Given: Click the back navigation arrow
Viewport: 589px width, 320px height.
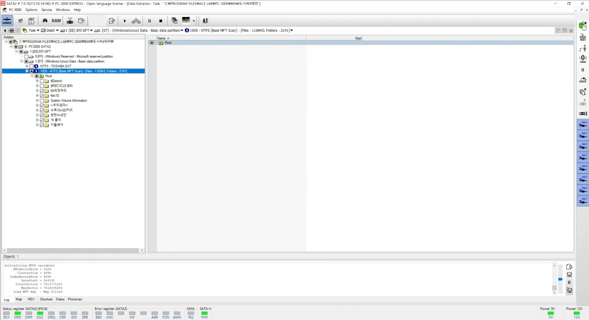Looking at the screenshot, I should tap(5, 30).
